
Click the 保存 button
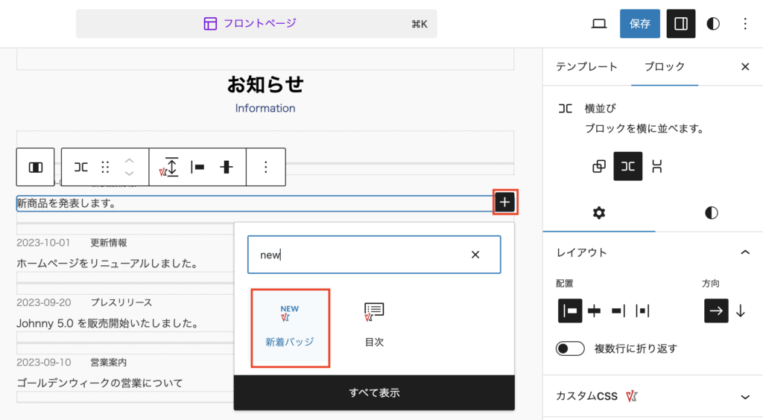coord(639,24)
